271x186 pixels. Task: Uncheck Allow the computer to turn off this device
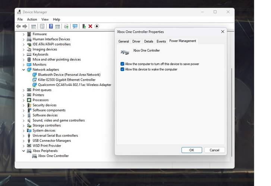tap(122, 64)
